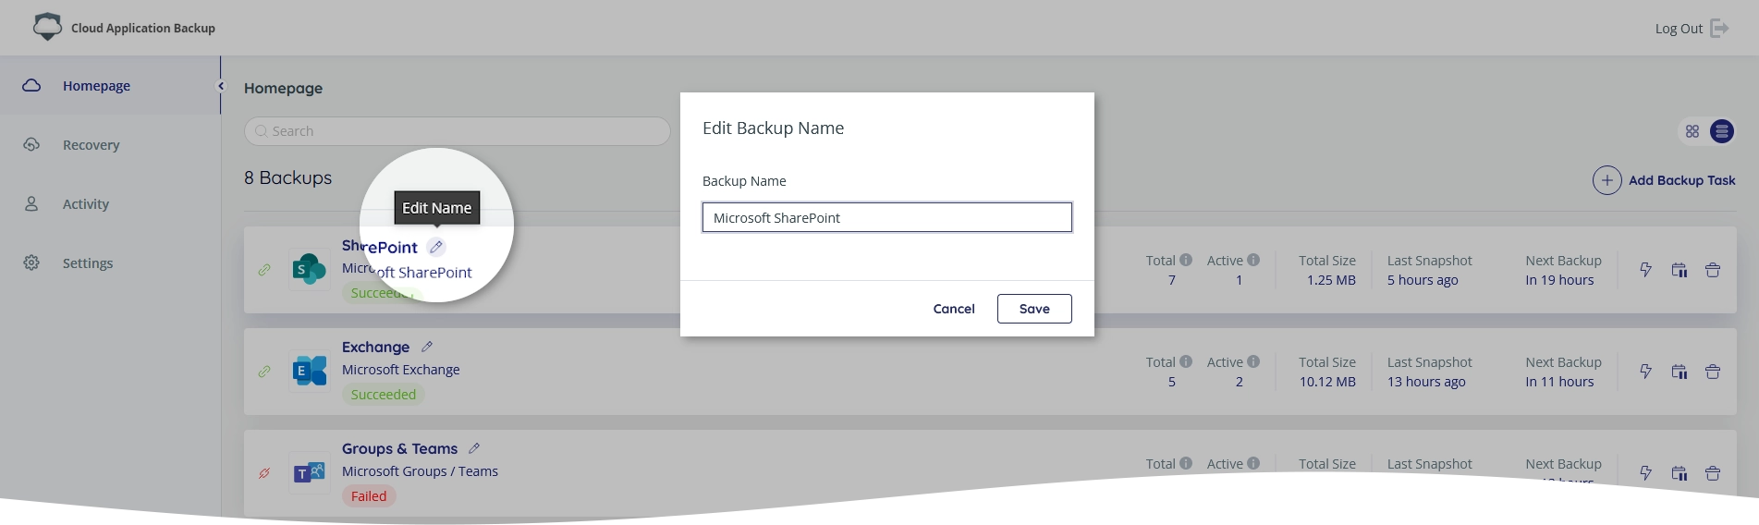Screen dimensions: 1759x525
Task: Click the Homepage cloud icon
Action: pos(31,85)
